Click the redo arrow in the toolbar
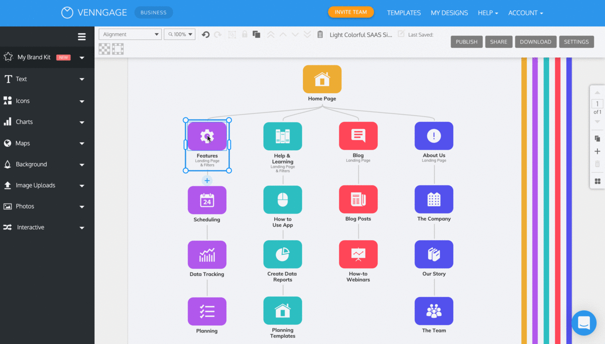Viewport: 605px width, 344px height. (x=218, y=34)
